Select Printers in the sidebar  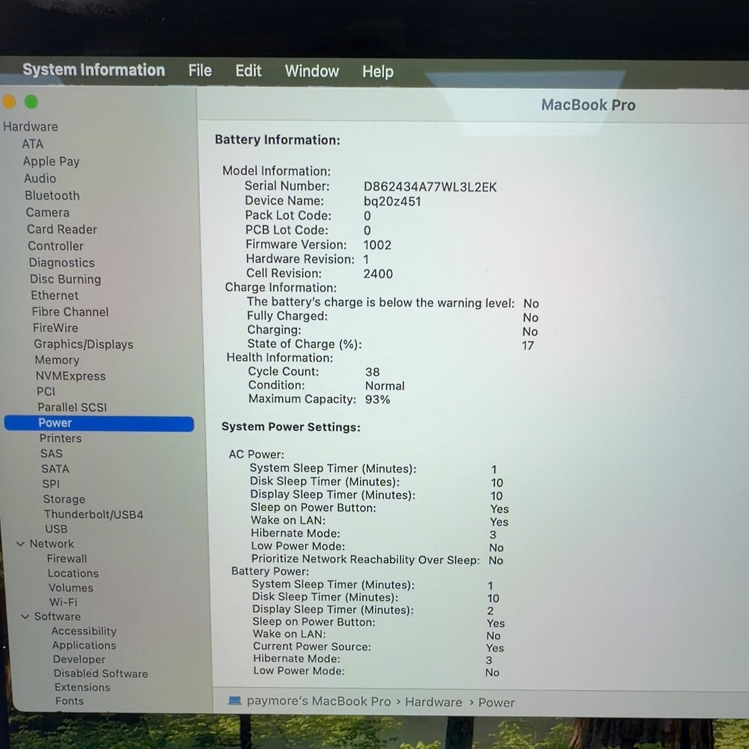click(x=61, y=438)
